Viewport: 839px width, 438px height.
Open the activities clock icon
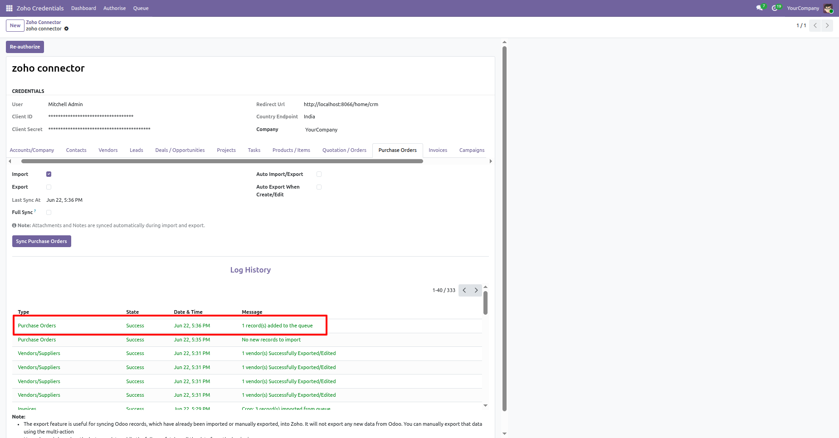point(775,8)
